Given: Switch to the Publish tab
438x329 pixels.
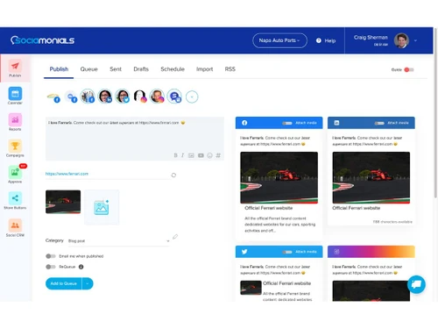Looking at the screenshot, I should [x=59, y=69].
